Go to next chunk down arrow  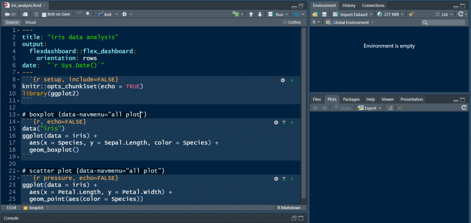260,14
